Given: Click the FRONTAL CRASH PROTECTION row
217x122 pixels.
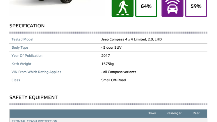Looking at the screenshot, I should click(109, 120).
